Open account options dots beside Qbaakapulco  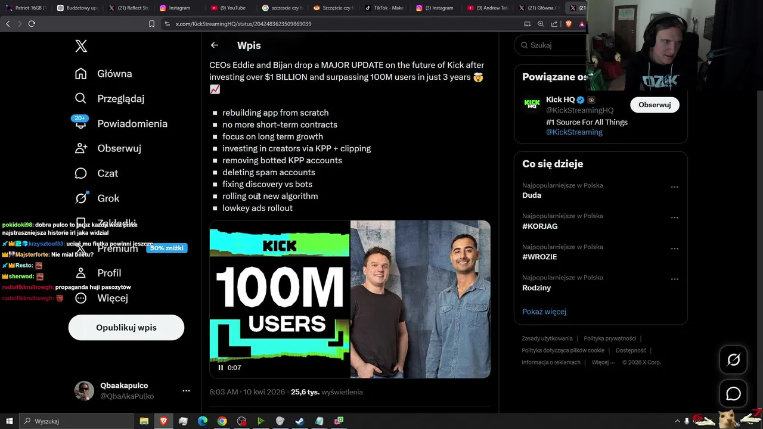pyautogui.click(x=186, y=391)
